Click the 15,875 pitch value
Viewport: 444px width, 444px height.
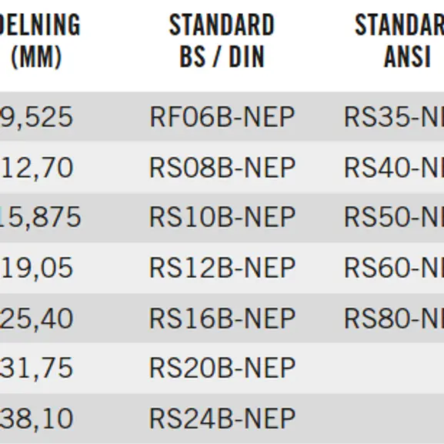40,218
